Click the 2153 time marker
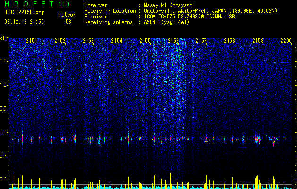The width and height of the screenshot is (297, 189). pyautogui.click(x=88, y=40)
